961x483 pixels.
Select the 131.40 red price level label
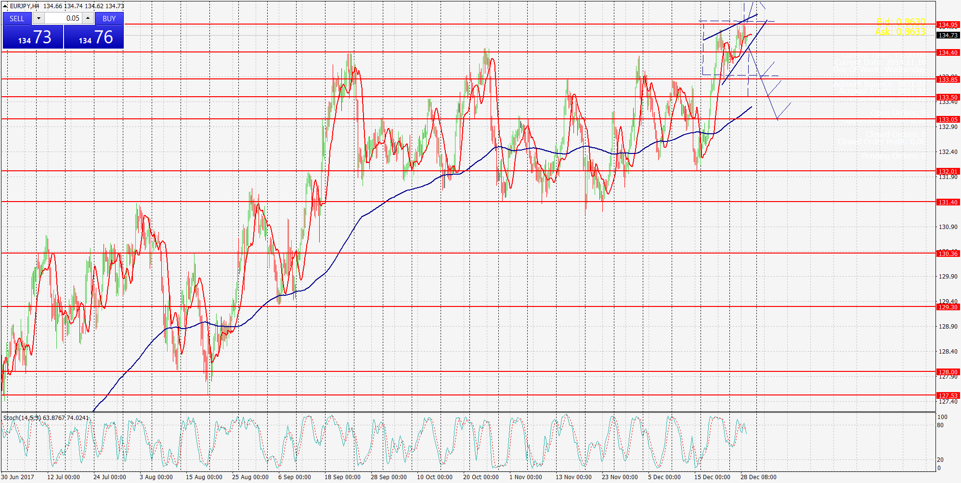[948, 202]
